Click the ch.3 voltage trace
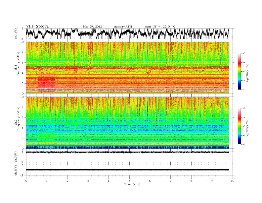 coord(127,152)
